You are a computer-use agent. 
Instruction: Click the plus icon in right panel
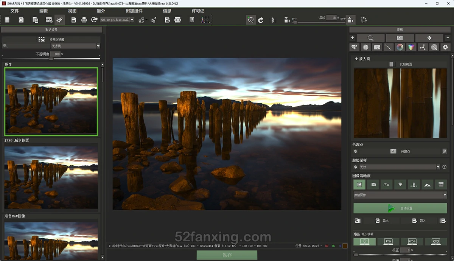point(353,38)
